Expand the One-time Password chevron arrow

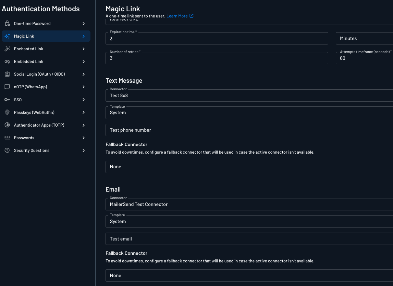pyautogui.click(x=84, y=24)
